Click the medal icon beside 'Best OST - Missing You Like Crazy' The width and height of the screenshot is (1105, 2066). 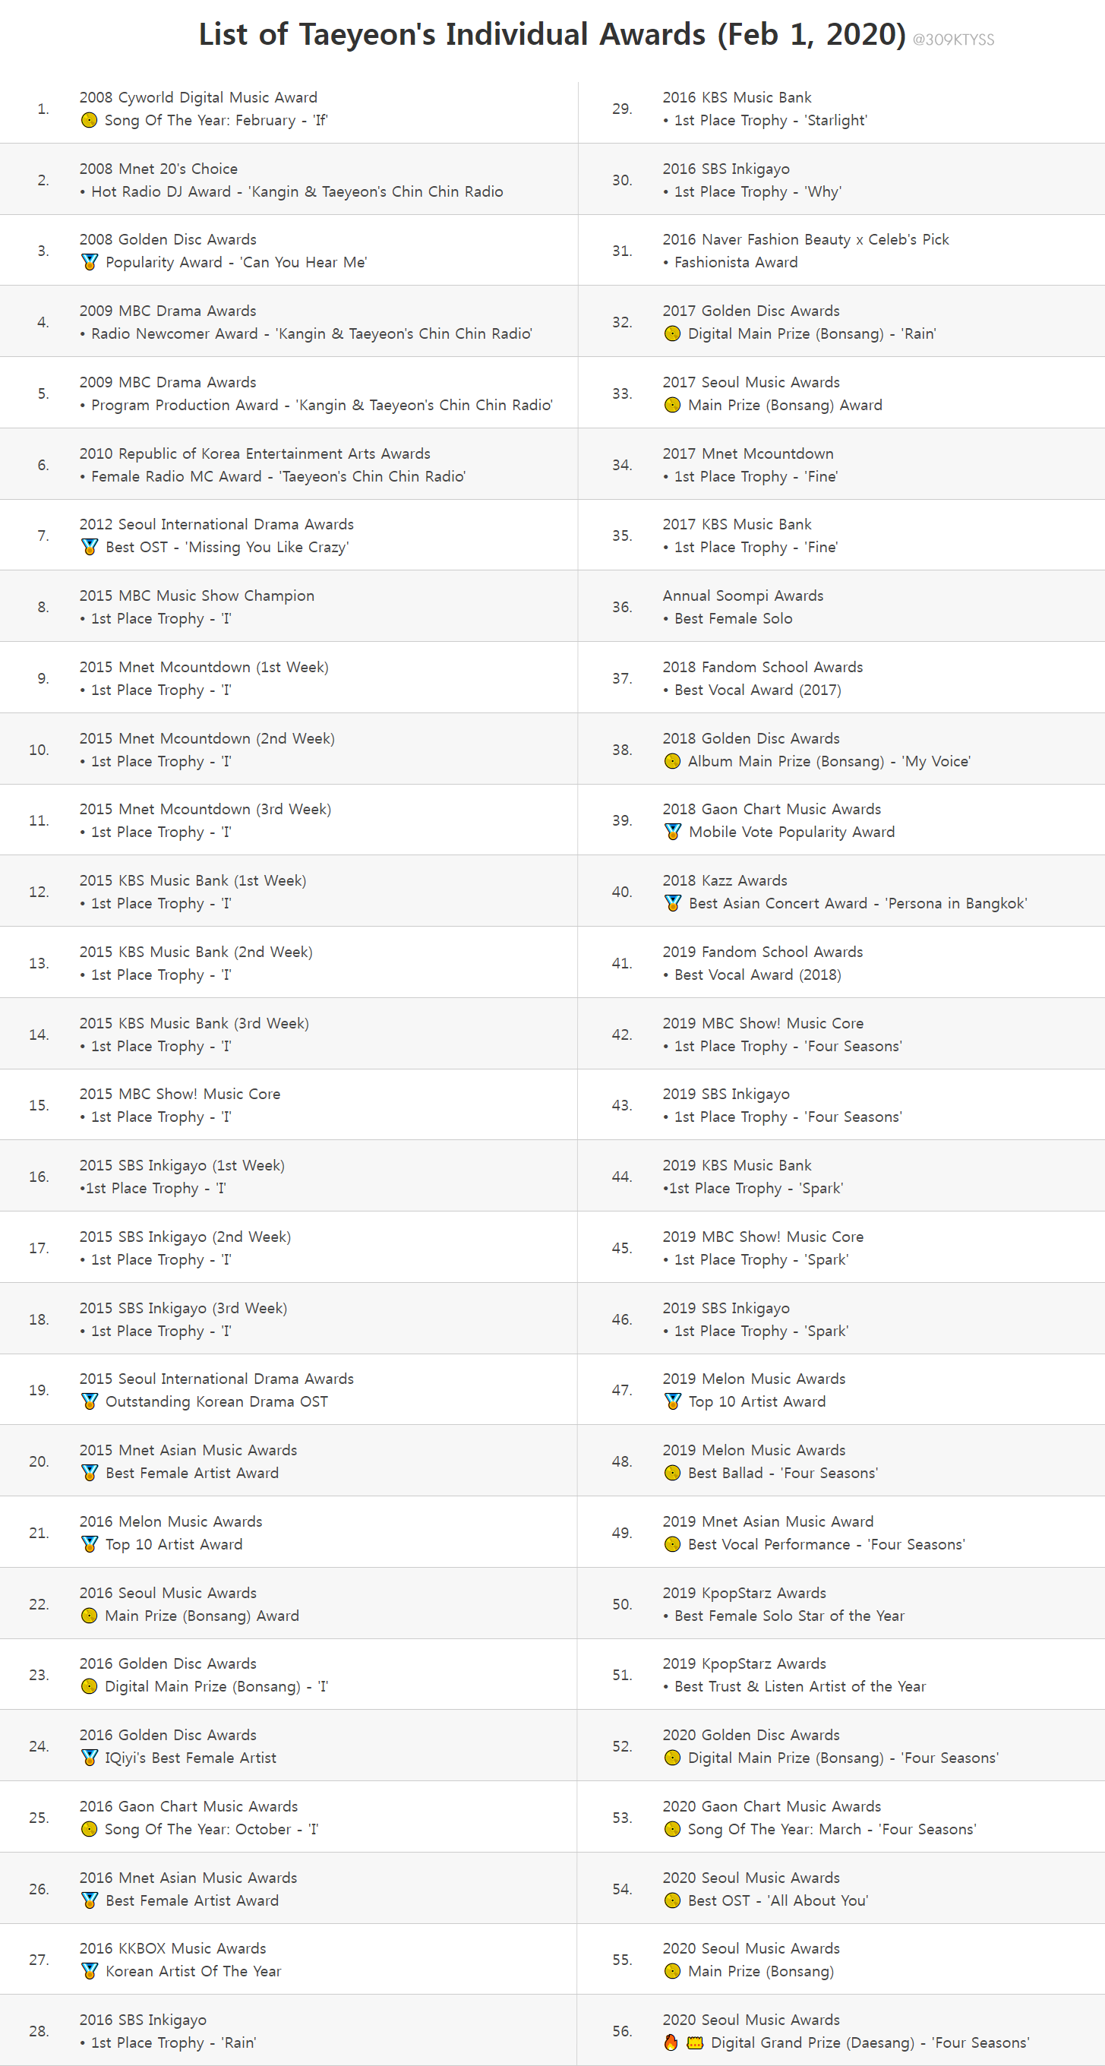pyautogui.click(x=90, y=547)
